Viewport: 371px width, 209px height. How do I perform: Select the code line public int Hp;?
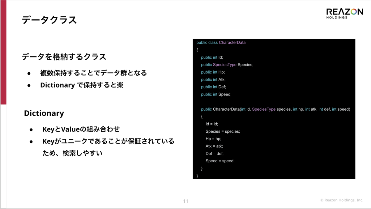click(213, 72)
